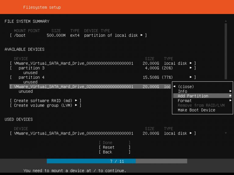Expand partition 4 options arrow
This screenshot has width=234, height=175.
pyautogui.click(x=190, y=77)
